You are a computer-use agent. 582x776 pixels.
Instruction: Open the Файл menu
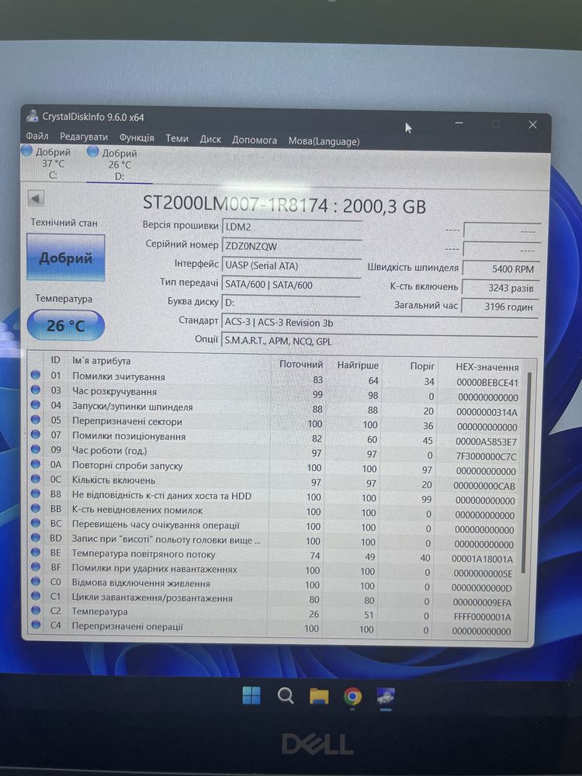point(37,136)
